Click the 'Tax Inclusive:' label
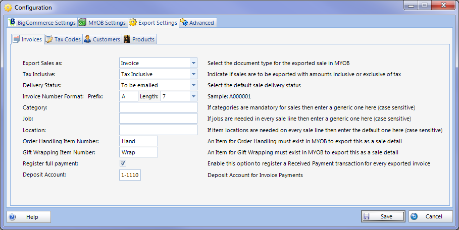The width and height of the screenshot is (459, 230). click(x=39, y=74)
